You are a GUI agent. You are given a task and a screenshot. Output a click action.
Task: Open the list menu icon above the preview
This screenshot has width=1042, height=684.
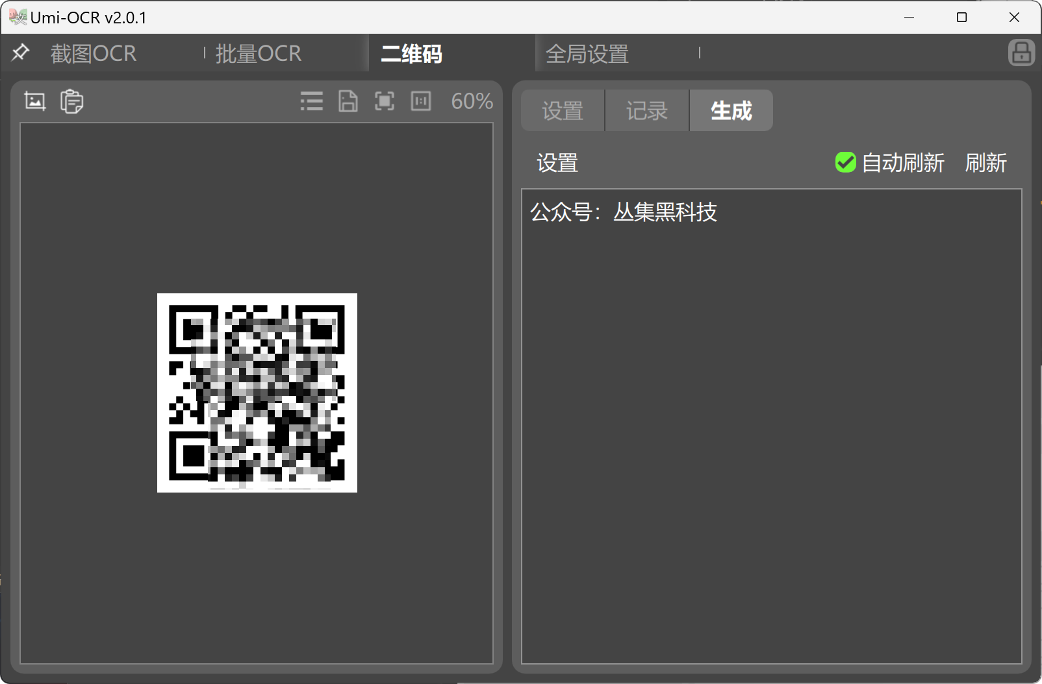coord(312,101)
